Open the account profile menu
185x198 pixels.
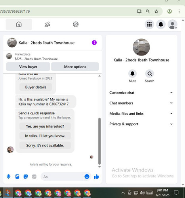click(x=172, y=25)
